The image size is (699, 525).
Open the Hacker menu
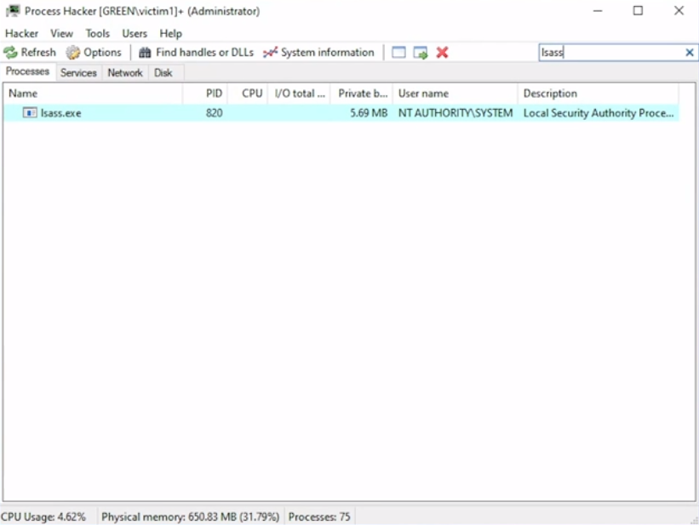[x=21, y=33]
